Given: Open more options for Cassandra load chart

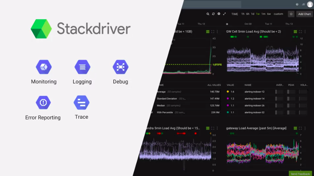Looking at the screenshot, I should point(217,128).
